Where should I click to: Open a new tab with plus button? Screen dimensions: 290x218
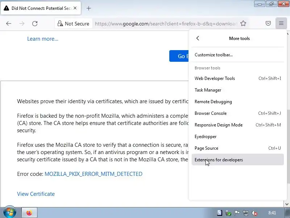pos(88,8)
